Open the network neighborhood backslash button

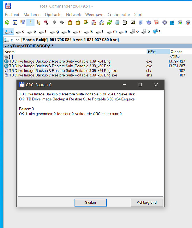pos(157,31)
